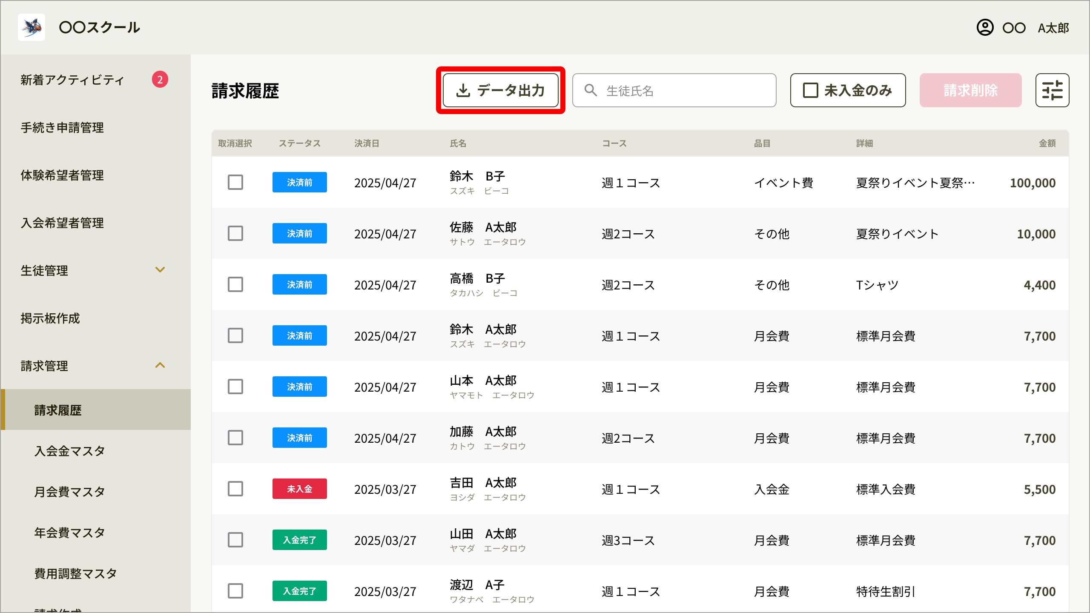Select 請求履歴 submenu item

[x=96, y=410]
